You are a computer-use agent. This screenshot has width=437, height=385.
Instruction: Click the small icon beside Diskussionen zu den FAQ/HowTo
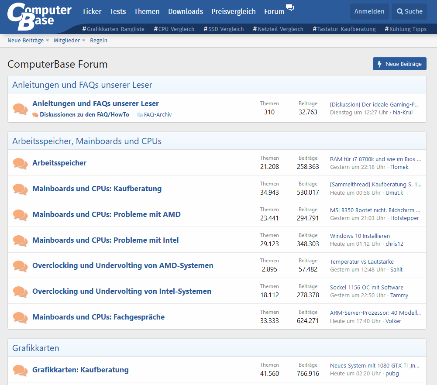click(35, 115)
